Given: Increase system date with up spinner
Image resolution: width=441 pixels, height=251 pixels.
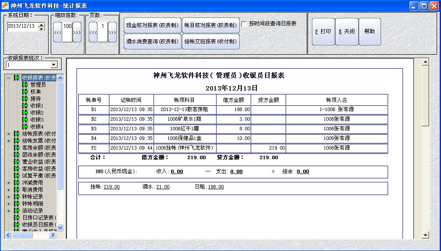Looking at the screenshot, I should coord(42,24).
